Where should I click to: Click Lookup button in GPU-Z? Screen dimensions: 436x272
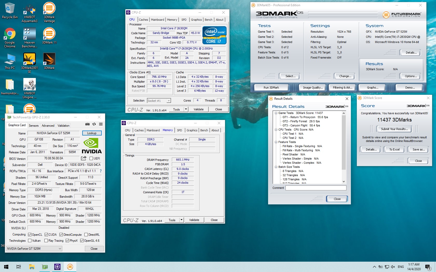coord(92,133)
